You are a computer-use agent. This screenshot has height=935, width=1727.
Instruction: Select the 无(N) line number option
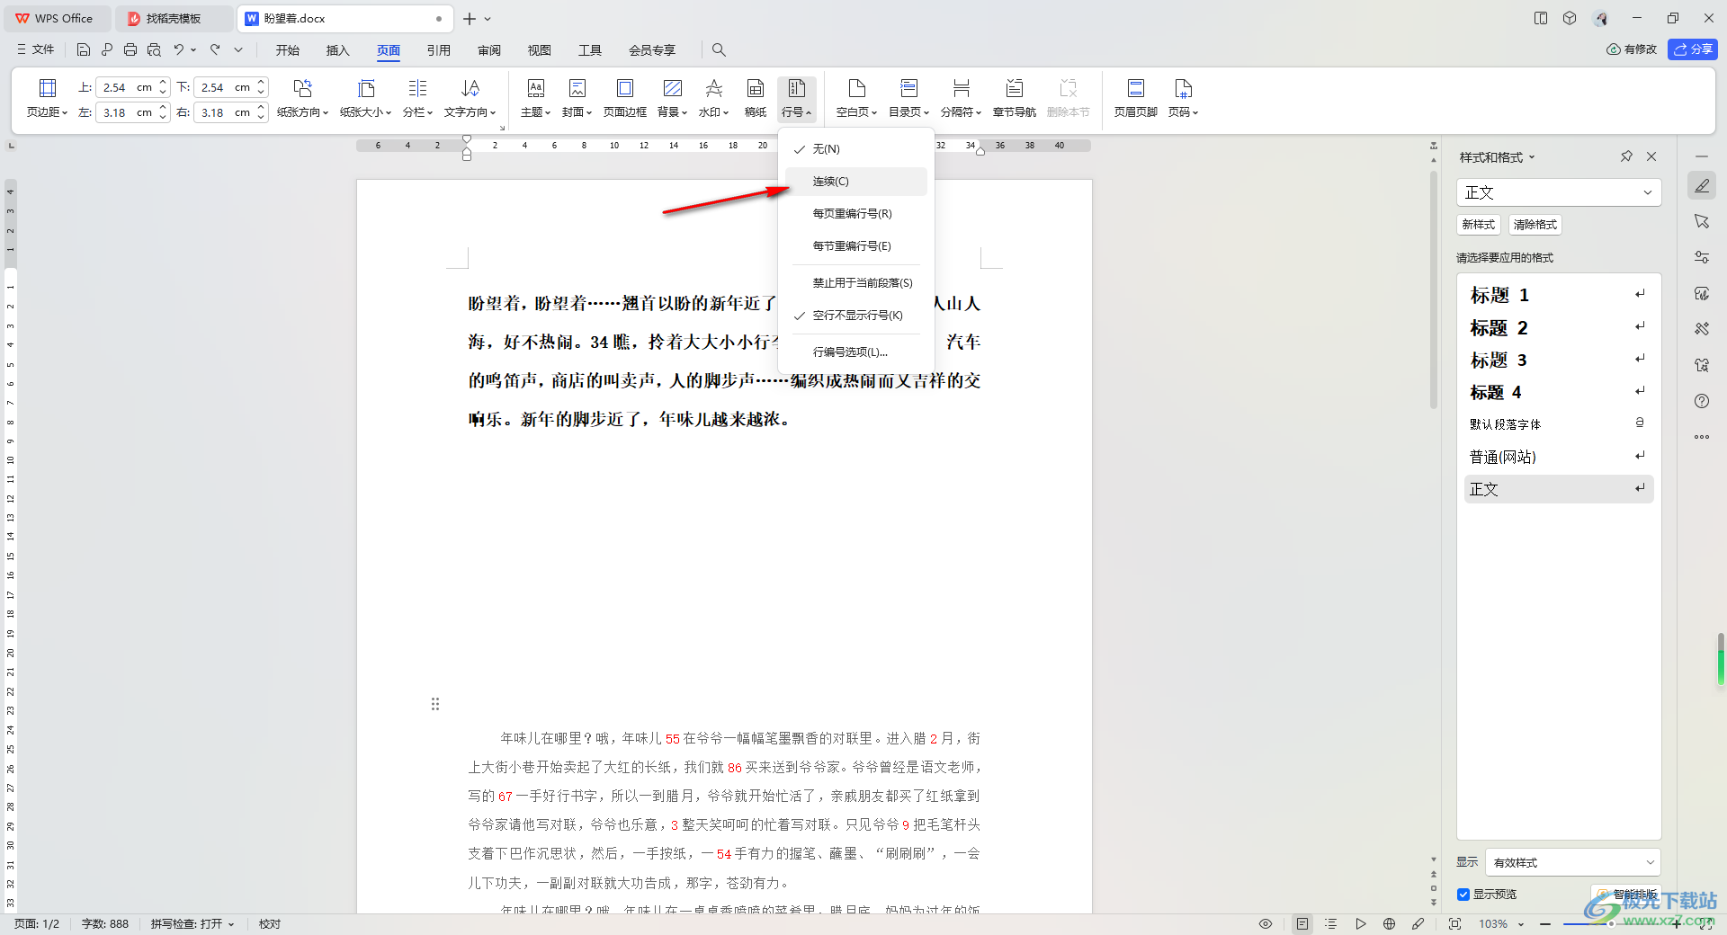856,149
